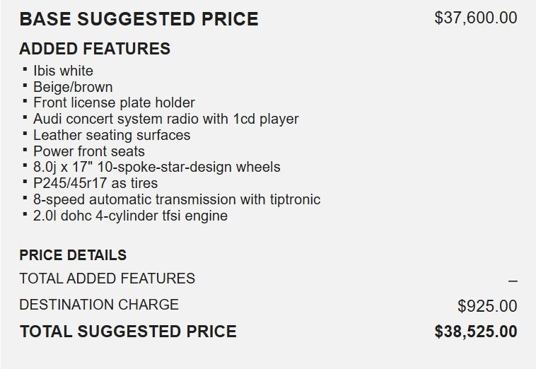Click Audi concert system radio line
Screen dimensions: 536x369
pyautogui.click(x=165, y=119)
